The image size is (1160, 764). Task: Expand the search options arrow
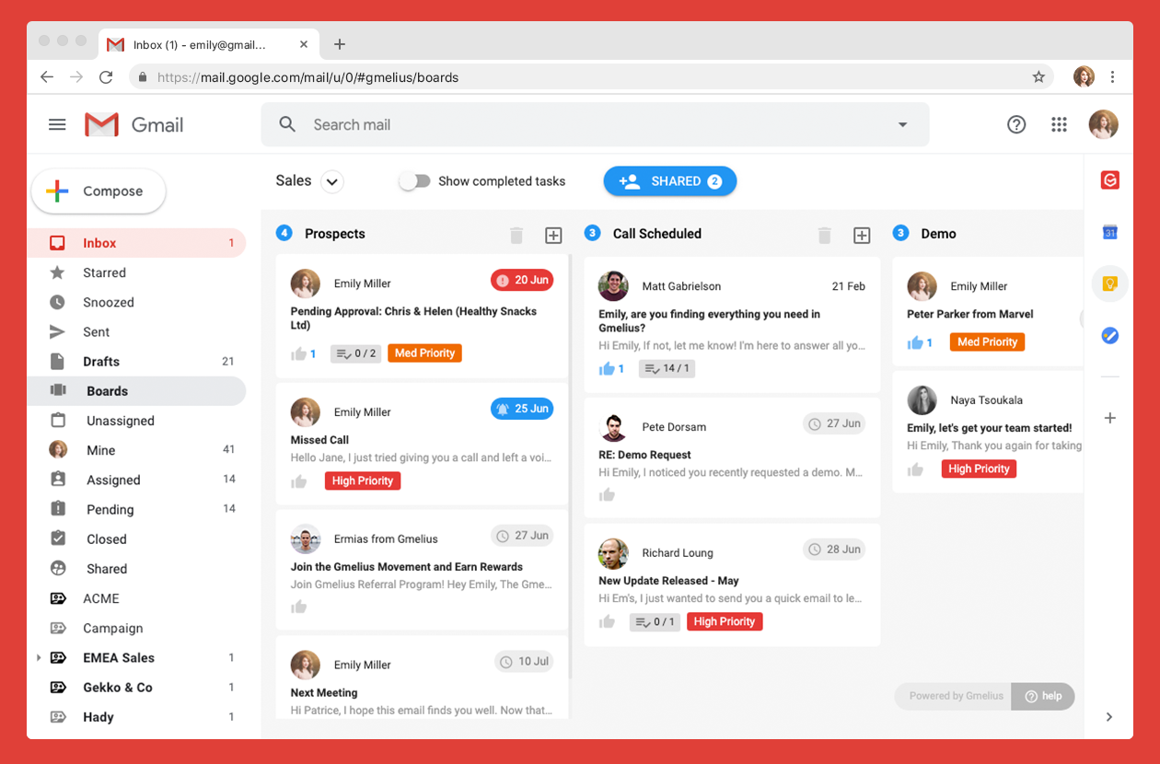[903, 125]
